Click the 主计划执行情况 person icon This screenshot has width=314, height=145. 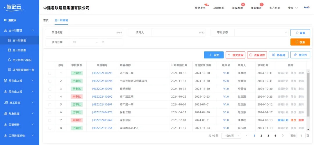[x=9, y=60]
